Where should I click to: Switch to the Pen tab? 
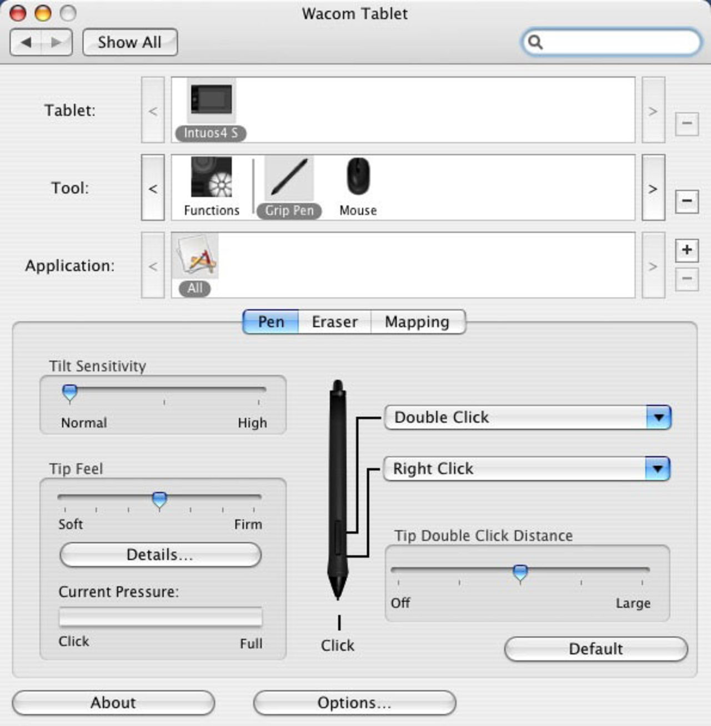(x=271, y=322)
